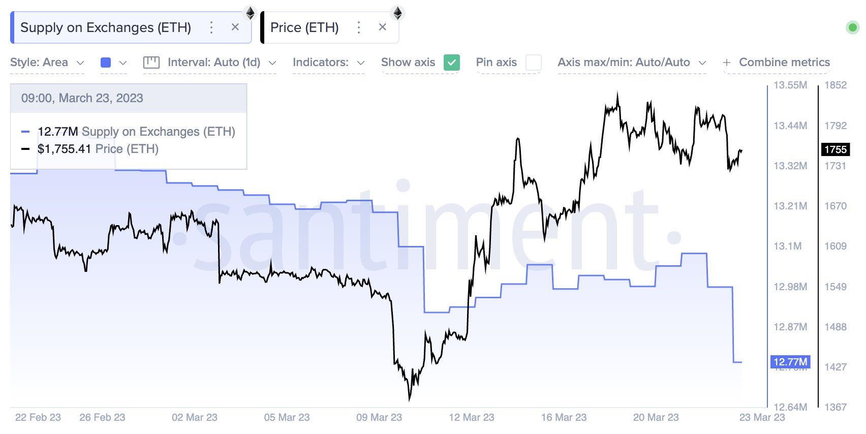Click the 12.77M supply axis label
The width and height of the screenshot is (866, 434).
click(790, 362)
